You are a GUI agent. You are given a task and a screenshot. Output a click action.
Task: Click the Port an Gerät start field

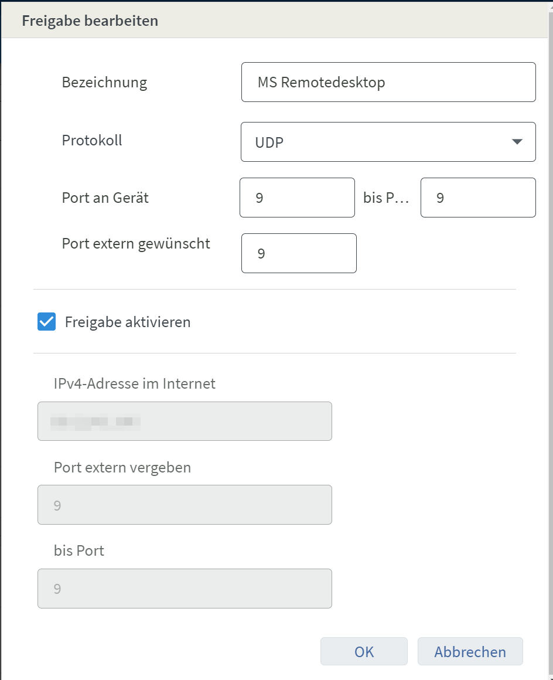click(297, 198)
